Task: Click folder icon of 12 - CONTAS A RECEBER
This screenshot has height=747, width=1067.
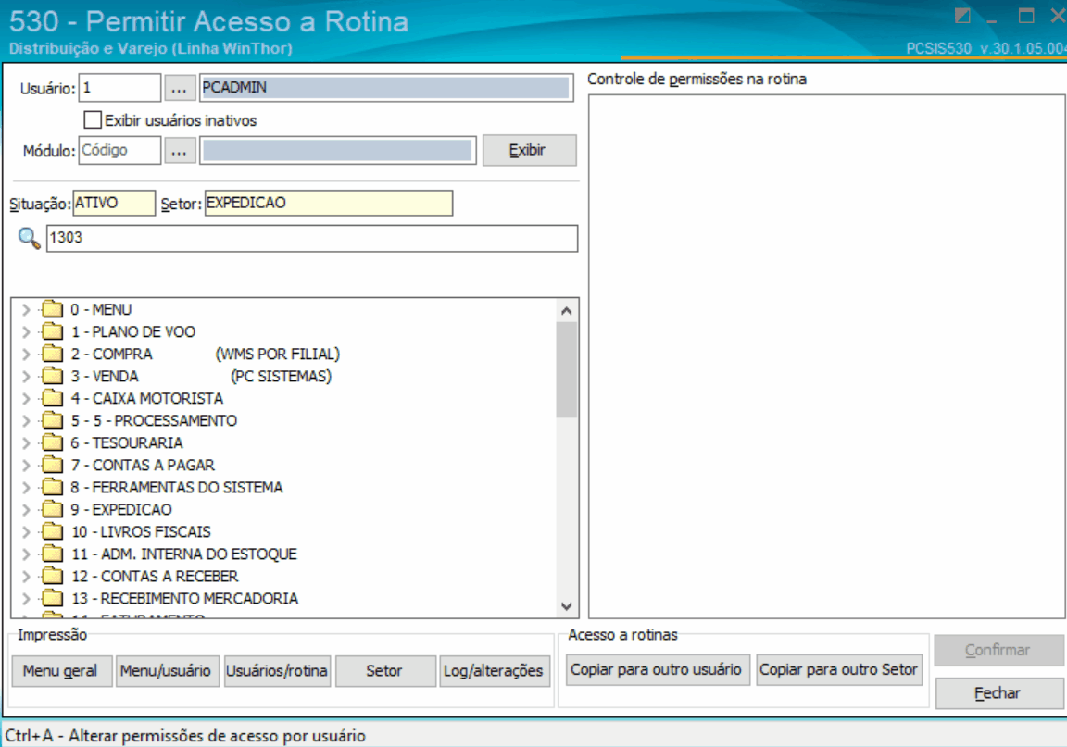Action: 52,577
